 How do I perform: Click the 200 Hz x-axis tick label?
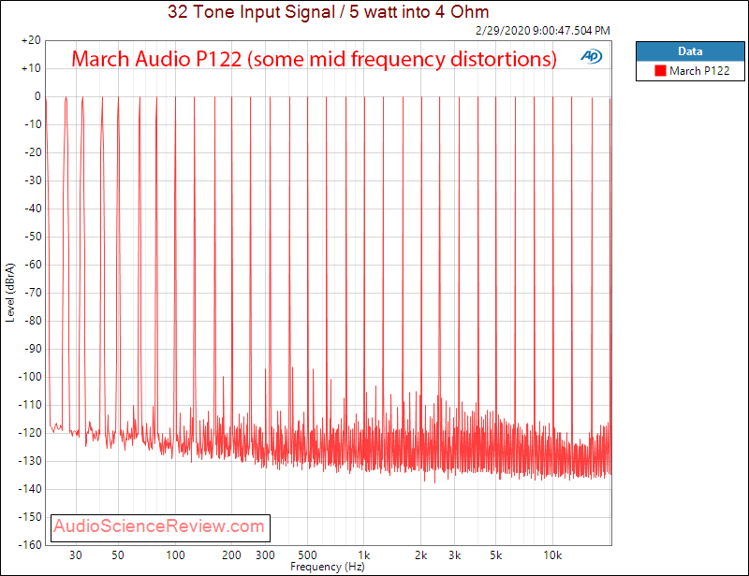231,555
